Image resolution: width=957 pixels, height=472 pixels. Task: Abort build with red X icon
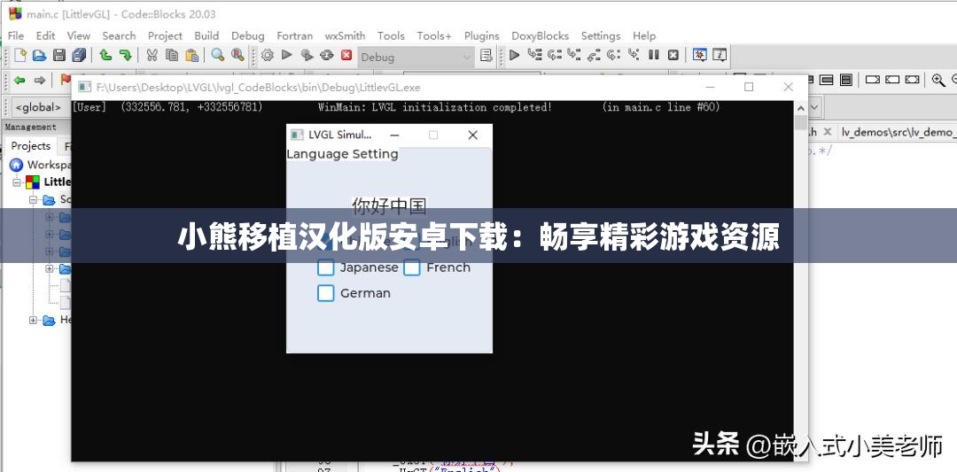click(x=346, y=56)
